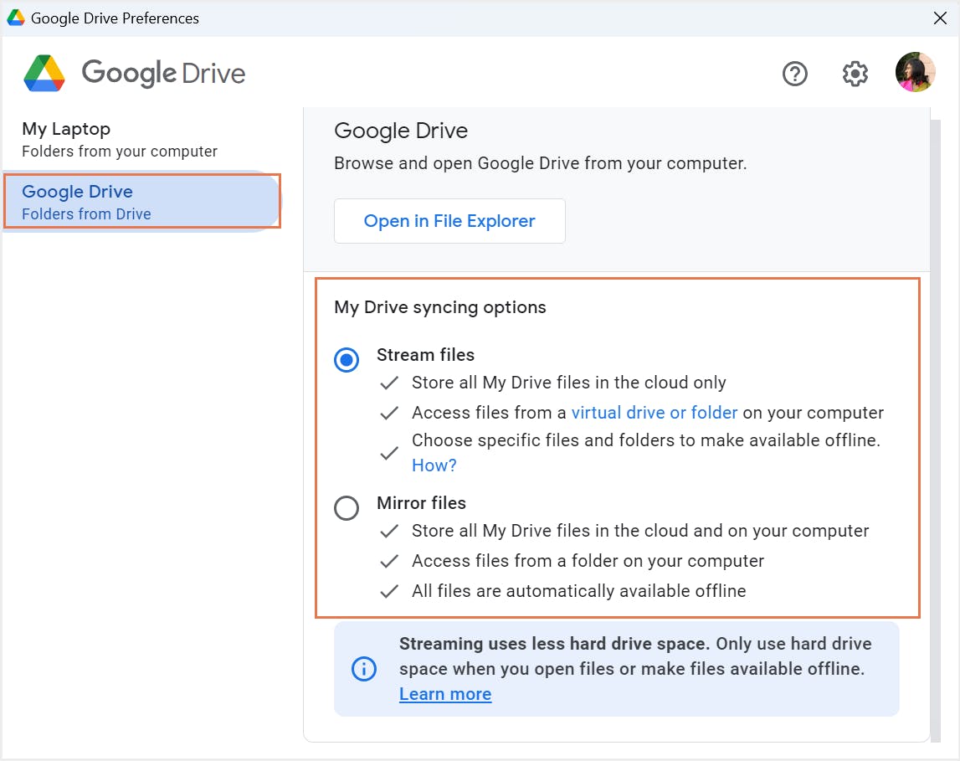960x761 pixels.
Task: Open the help question mark icon
Action: pyautogui.click(x=794, y=74)
